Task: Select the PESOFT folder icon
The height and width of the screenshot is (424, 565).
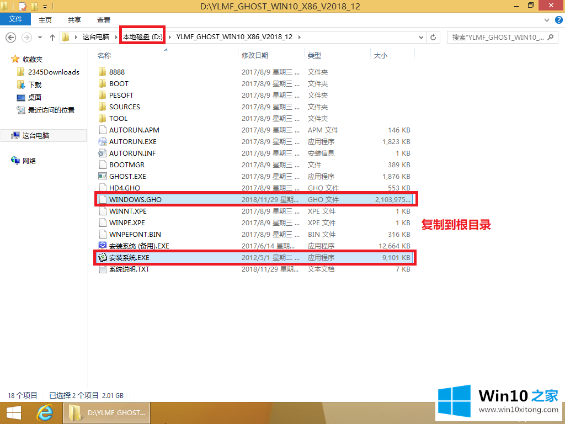Action: (x=102, y=95)
